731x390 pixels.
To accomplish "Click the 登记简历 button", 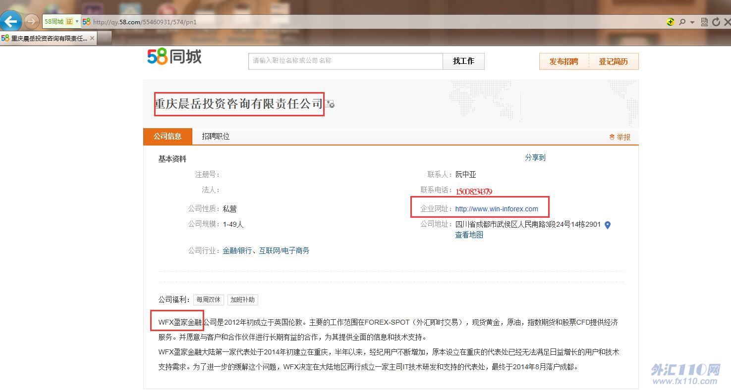I will pos(614,61).
